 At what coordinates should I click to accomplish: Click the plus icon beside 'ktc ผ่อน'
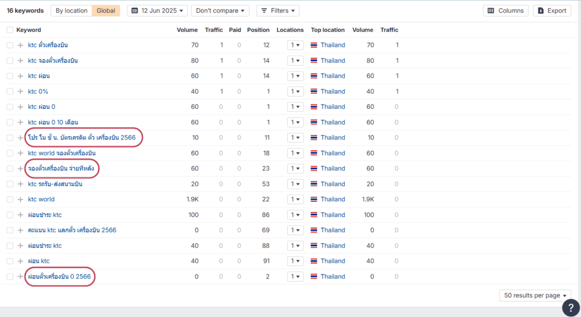(20, 76)
